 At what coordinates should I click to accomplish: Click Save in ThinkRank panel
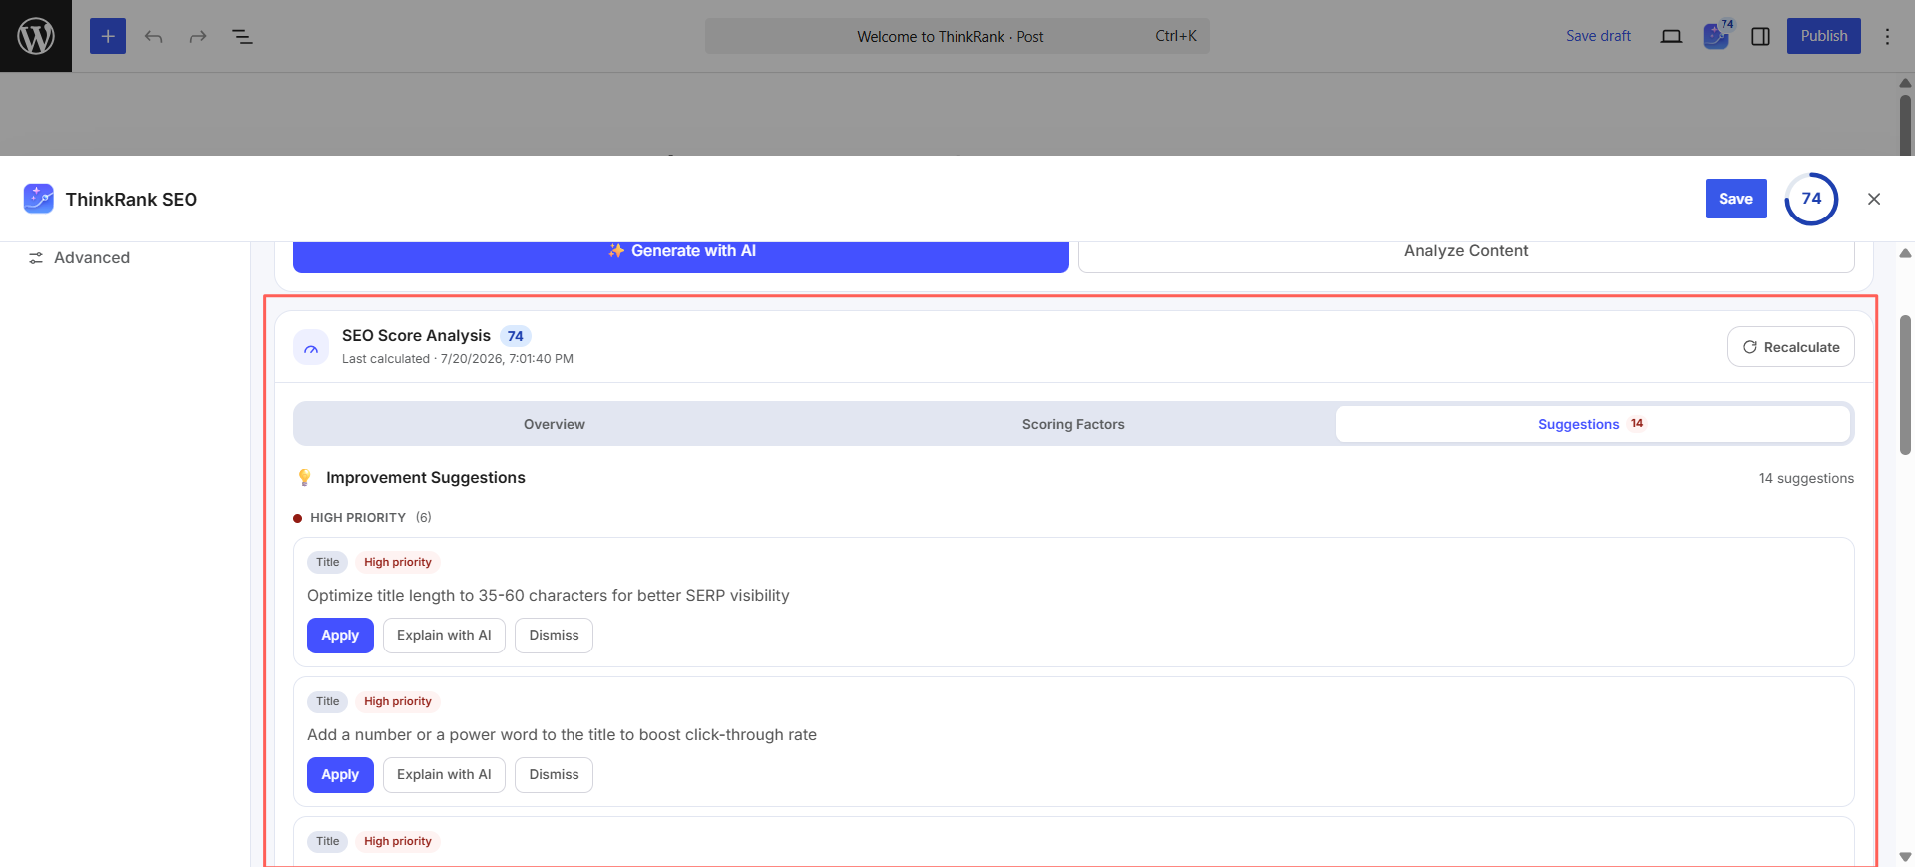click(1735, 199)
